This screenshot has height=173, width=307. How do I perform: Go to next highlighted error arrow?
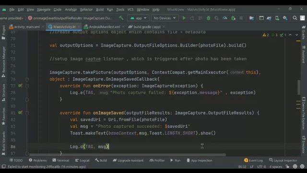[297, 35]
